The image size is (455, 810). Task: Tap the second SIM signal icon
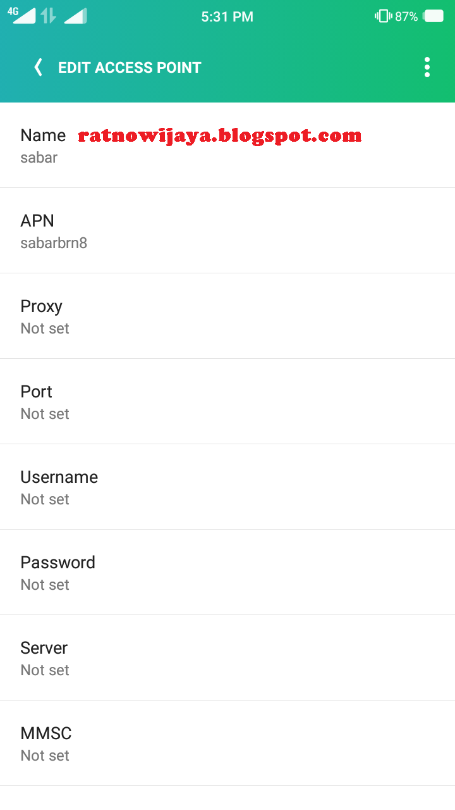pos(75,16)
